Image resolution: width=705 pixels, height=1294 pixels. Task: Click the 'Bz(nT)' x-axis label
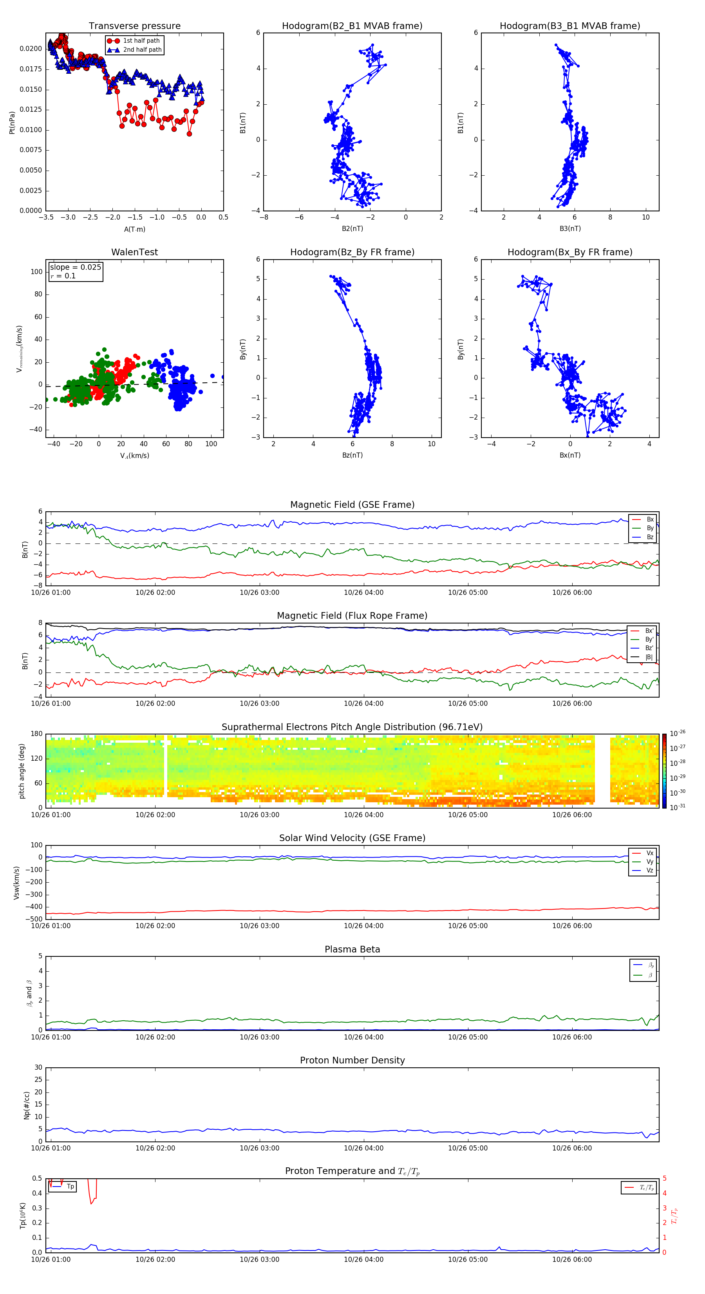[352, 455]
